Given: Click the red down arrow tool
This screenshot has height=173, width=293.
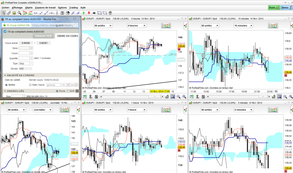Looking at the screenshot, I should pos(89,13).
